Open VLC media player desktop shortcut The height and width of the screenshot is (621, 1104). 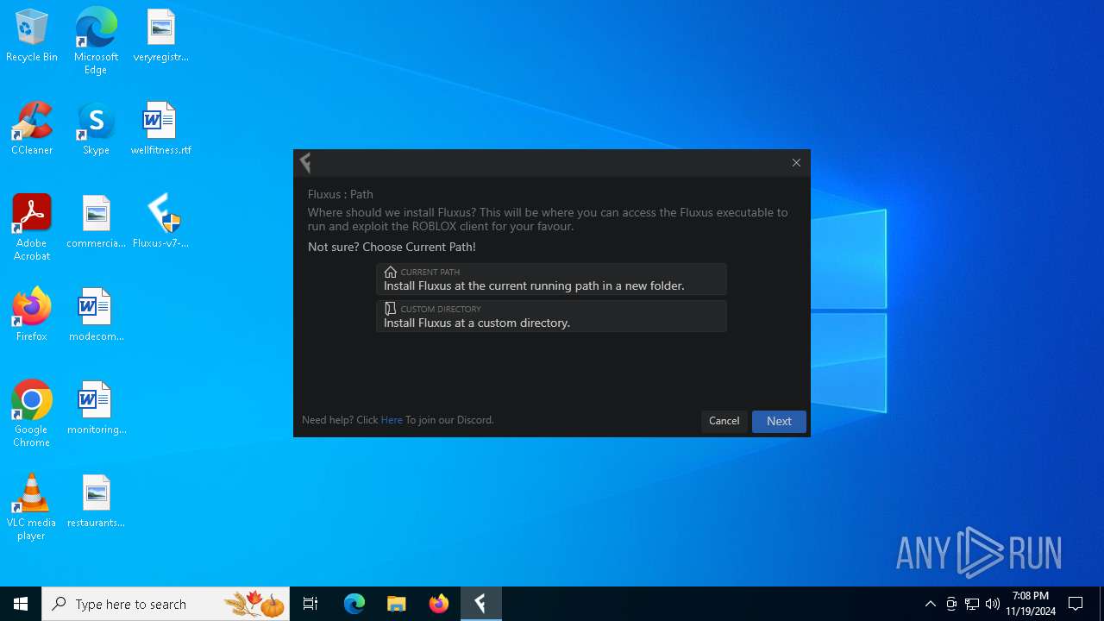[x=32, y=507]
